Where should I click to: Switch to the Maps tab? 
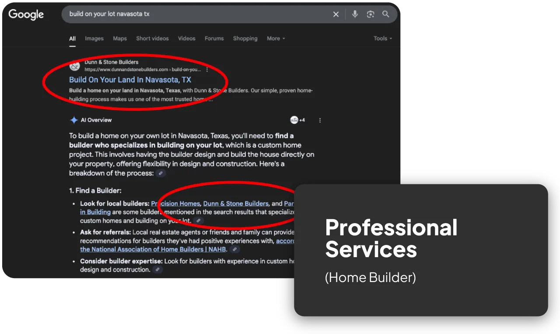click(120, 38)
